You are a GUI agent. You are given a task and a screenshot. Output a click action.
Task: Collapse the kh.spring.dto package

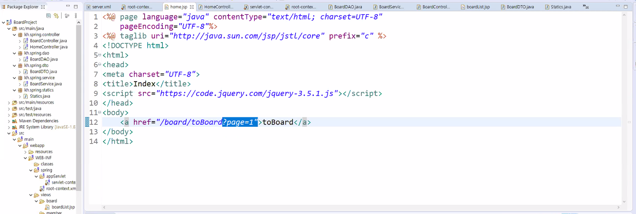pos(15,65)
